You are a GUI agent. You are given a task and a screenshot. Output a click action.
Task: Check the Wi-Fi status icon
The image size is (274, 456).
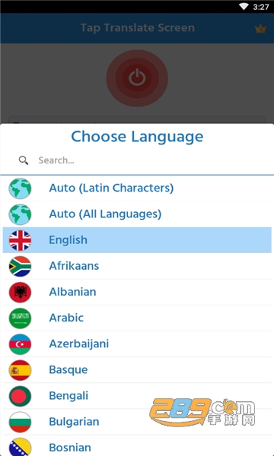[244, 6]
